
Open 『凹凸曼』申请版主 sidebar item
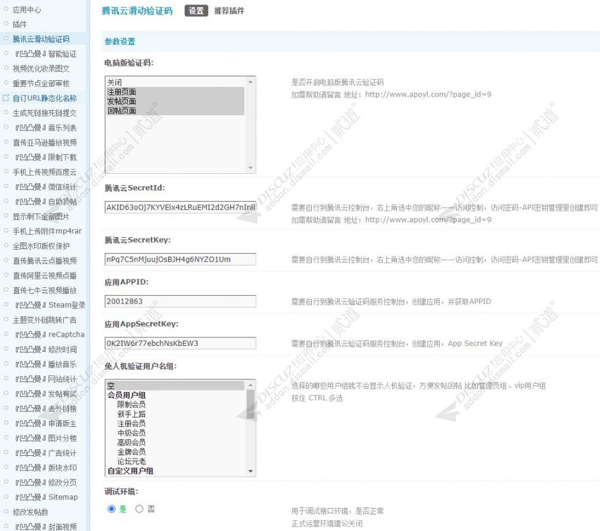(45, 423)
